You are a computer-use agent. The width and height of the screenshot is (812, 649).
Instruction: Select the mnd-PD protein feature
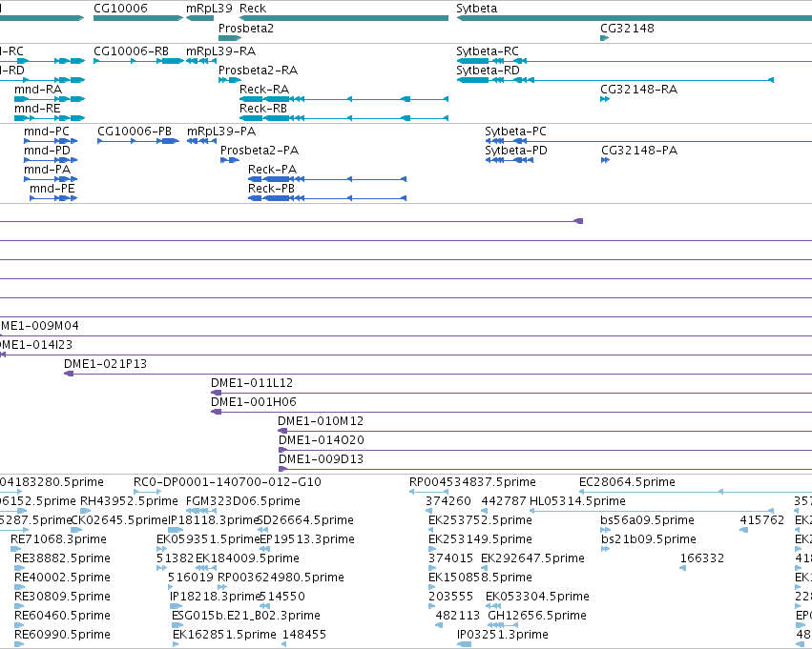point(51,160)
